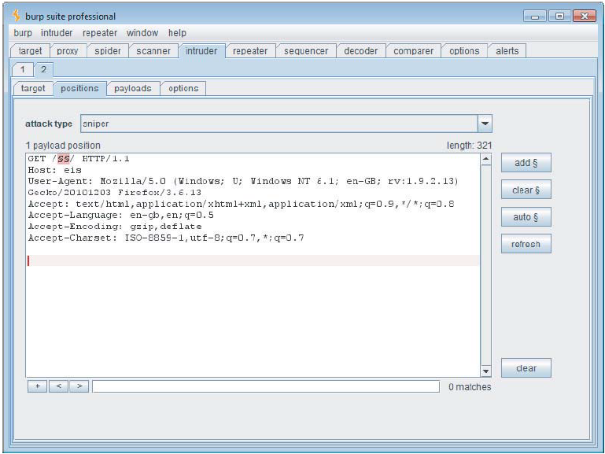Click the auto § button
This screenshot has width=605, height=454.
526,217
